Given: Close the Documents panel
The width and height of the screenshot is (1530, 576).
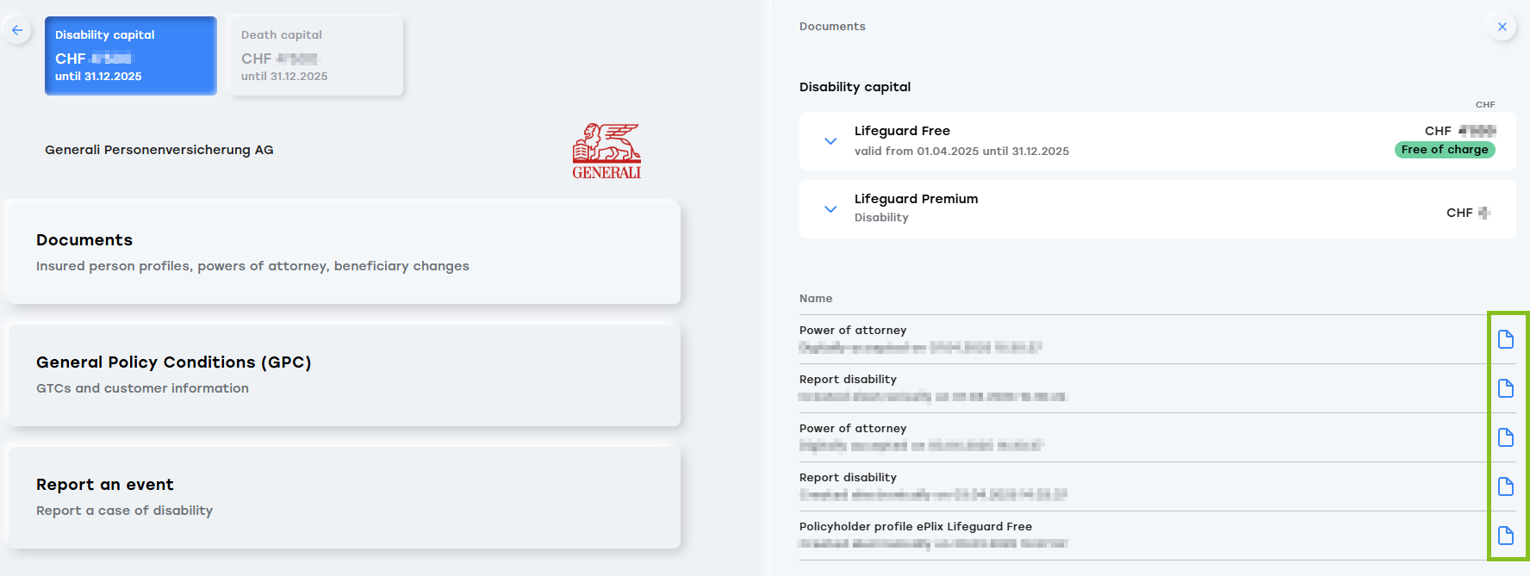Looking at the screenshot, I should pyautogui.click(x=1502, y=27).
